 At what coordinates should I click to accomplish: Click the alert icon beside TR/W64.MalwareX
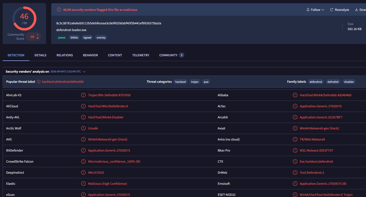pyautogui.click(x=295, y=139)
